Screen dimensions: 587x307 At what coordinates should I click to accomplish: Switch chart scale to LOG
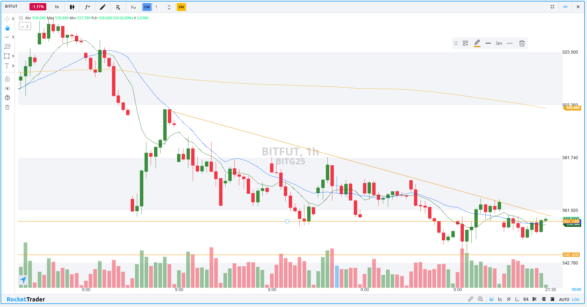(x=576, y=299)
